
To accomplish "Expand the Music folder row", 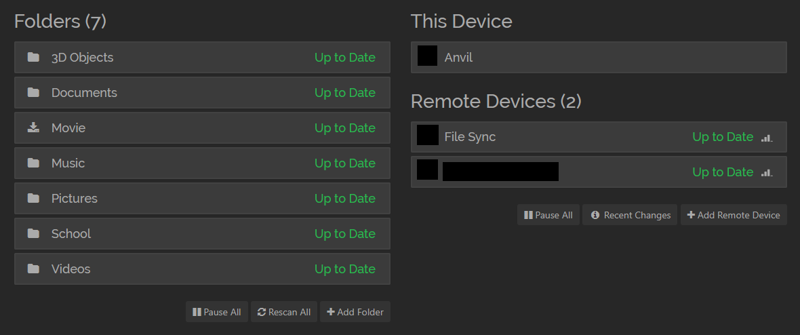I will (202, 163).
